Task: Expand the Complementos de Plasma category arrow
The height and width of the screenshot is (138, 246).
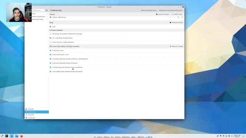Action: click(x=47, y=20)
